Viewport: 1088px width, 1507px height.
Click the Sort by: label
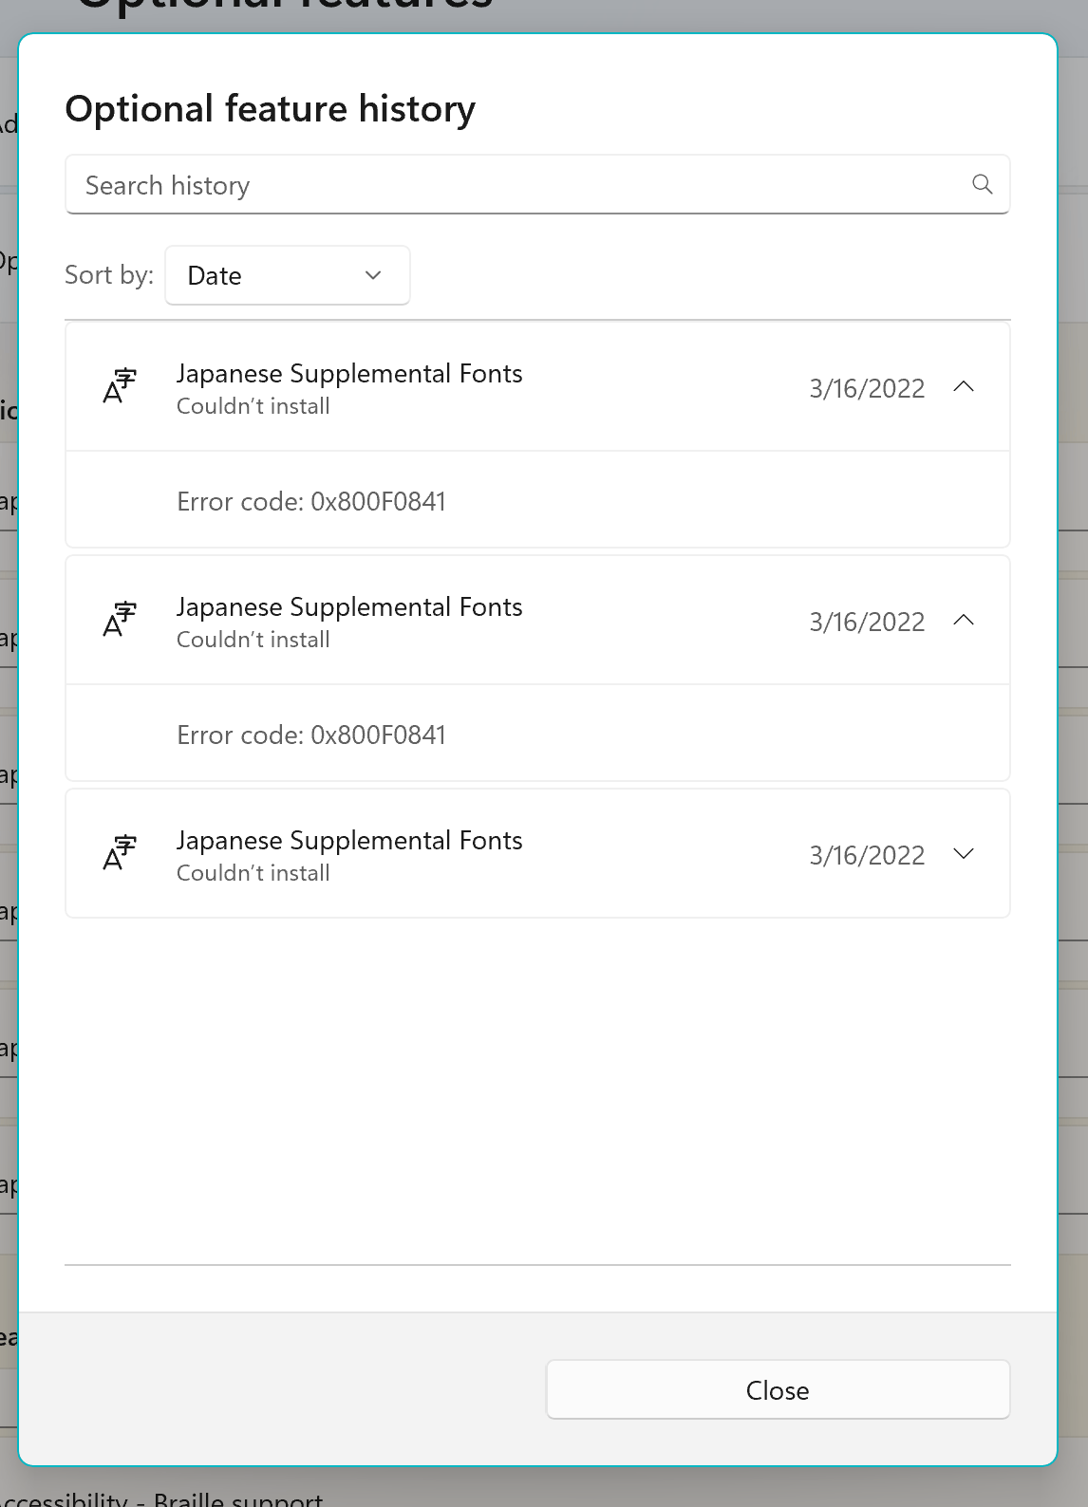(109, 275)
